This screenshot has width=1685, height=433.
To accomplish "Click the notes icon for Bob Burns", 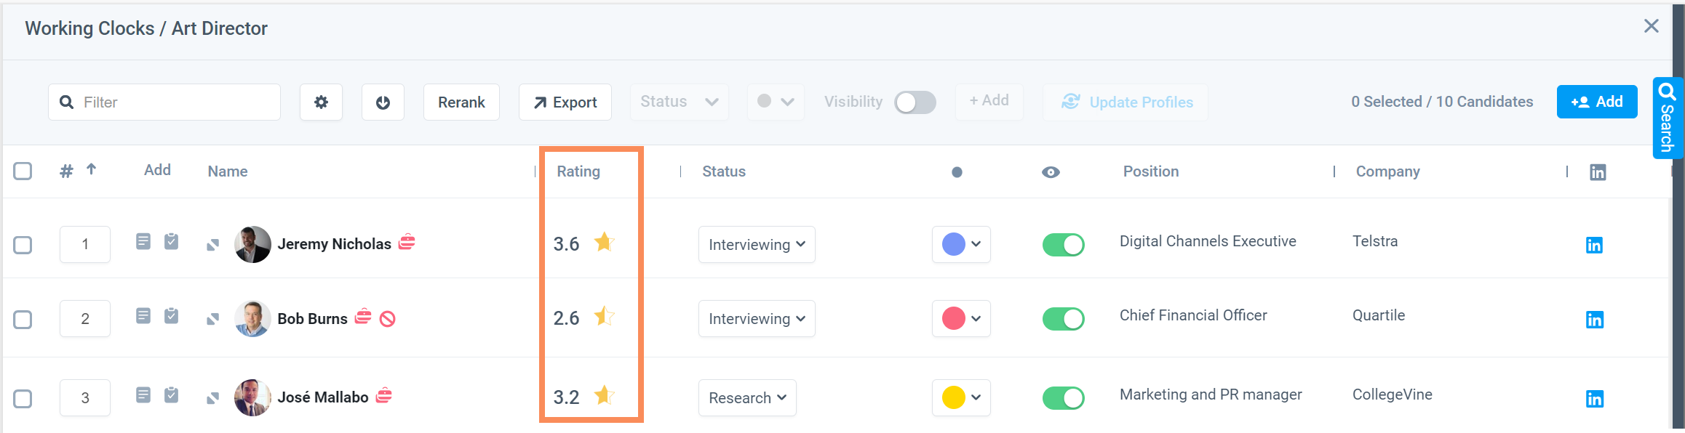I will click(x=143, y=316).
